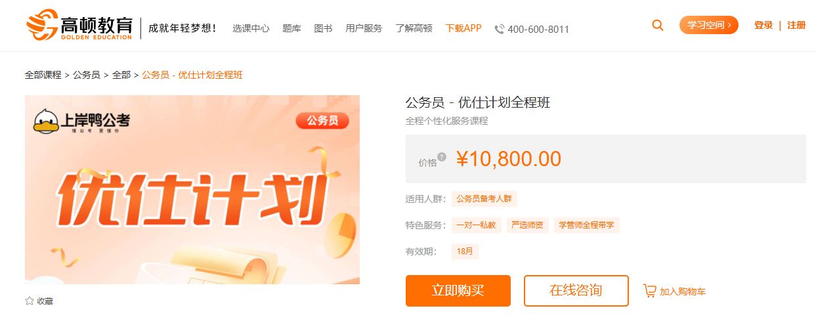Open the 学习空间 button

click(x=709, y=25)
